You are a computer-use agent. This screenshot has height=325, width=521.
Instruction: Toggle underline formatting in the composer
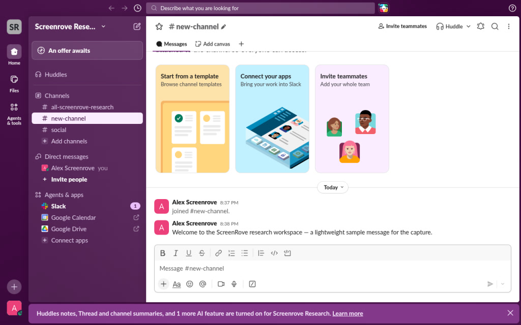(188, 253)
